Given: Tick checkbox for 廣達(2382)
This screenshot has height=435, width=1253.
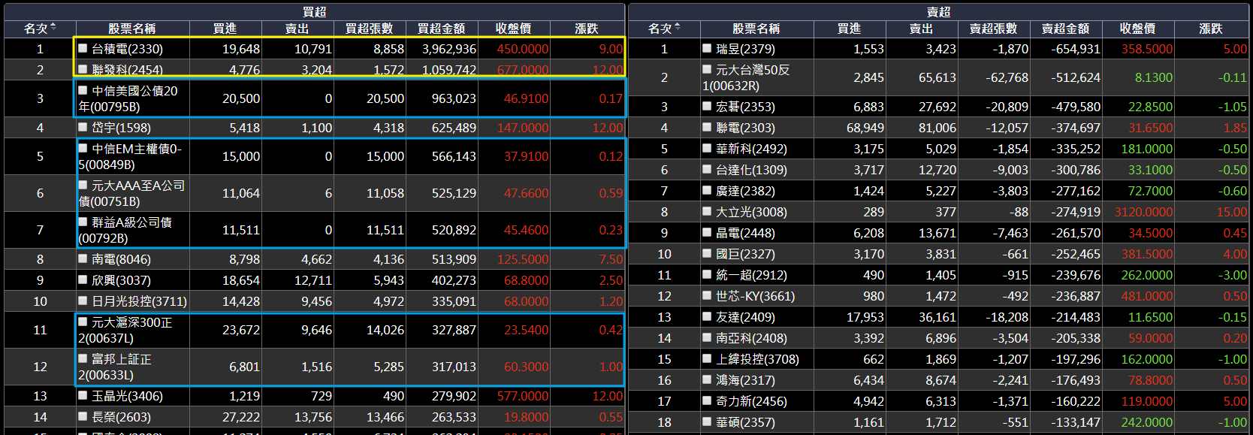Looking at the screenshot, I should (x=707, y=190).
